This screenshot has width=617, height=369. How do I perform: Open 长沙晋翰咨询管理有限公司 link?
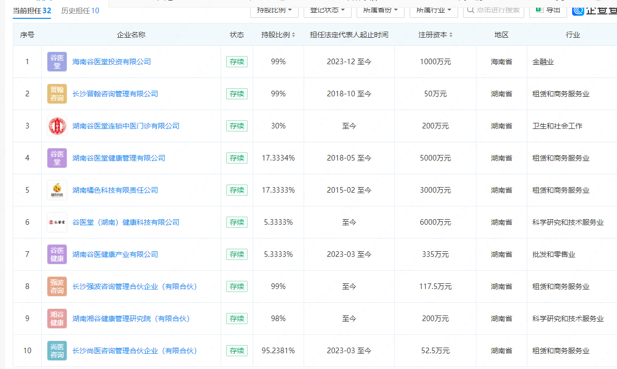coord(115,94)
